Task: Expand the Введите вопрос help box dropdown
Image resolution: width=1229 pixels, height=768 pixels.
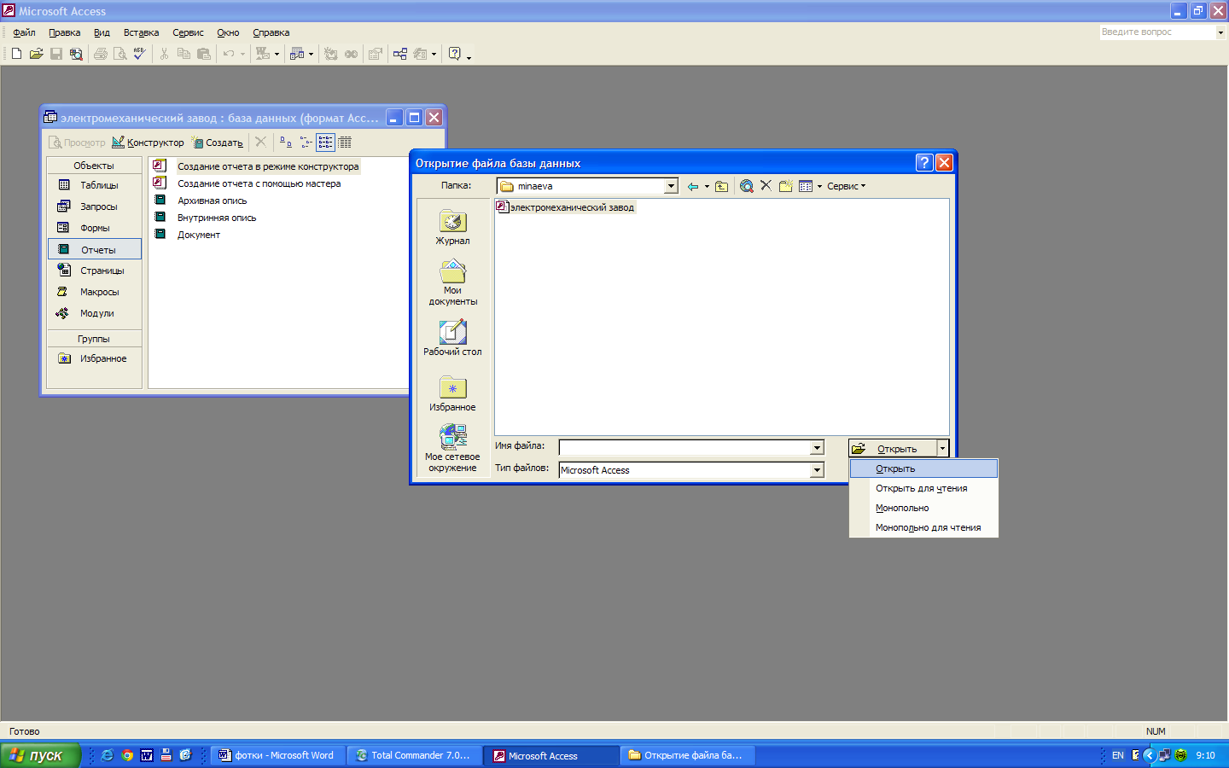Action: [x=1220, y=32]
